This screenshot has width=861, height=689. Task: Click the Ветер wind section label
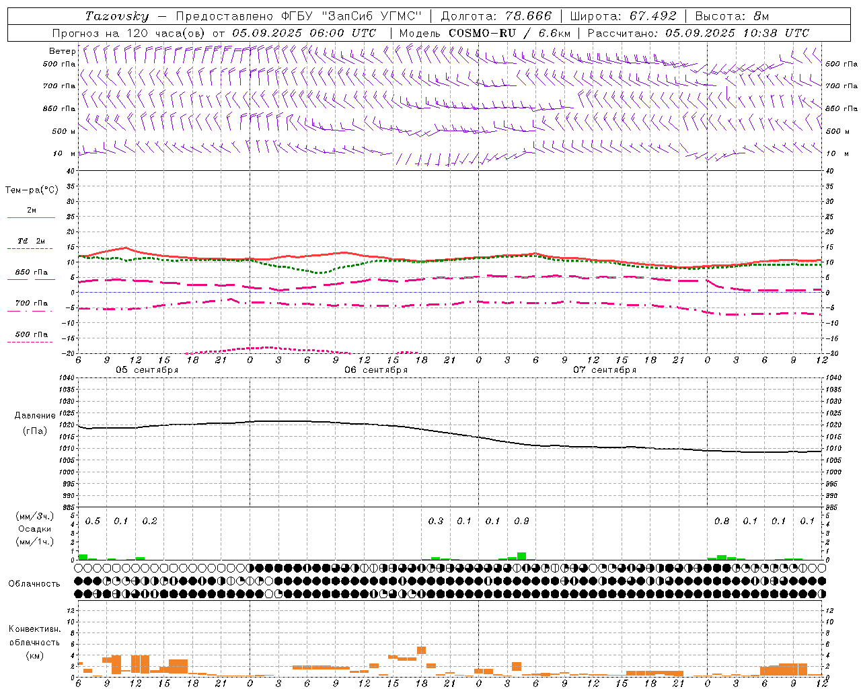(62, 51)
